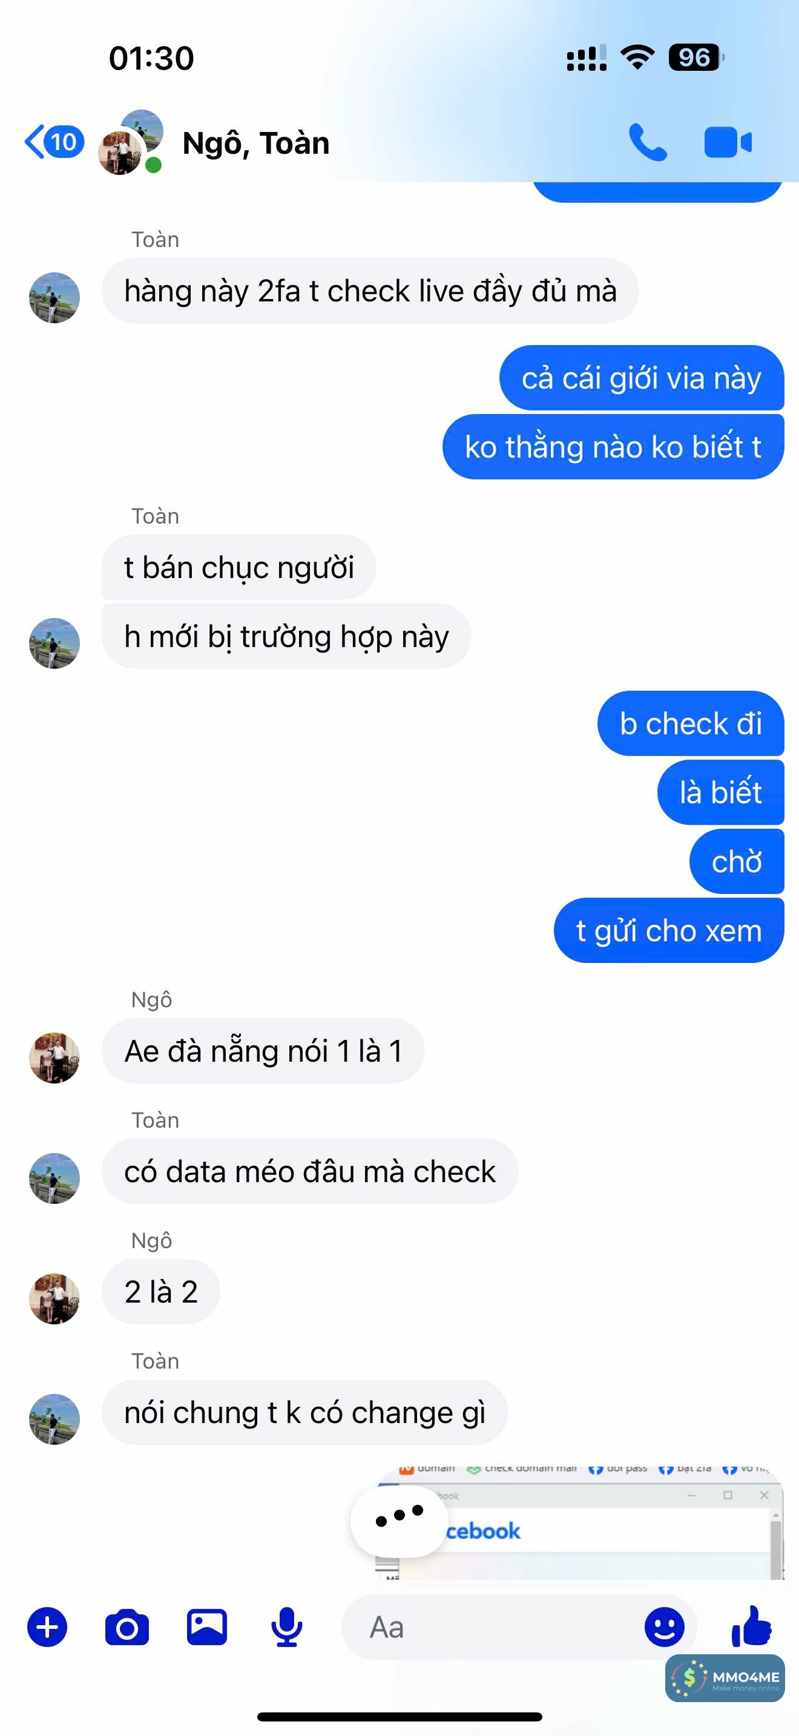Open the emoji picker smiley icon
This screenshot has width=799, height=1736.
664,1627
